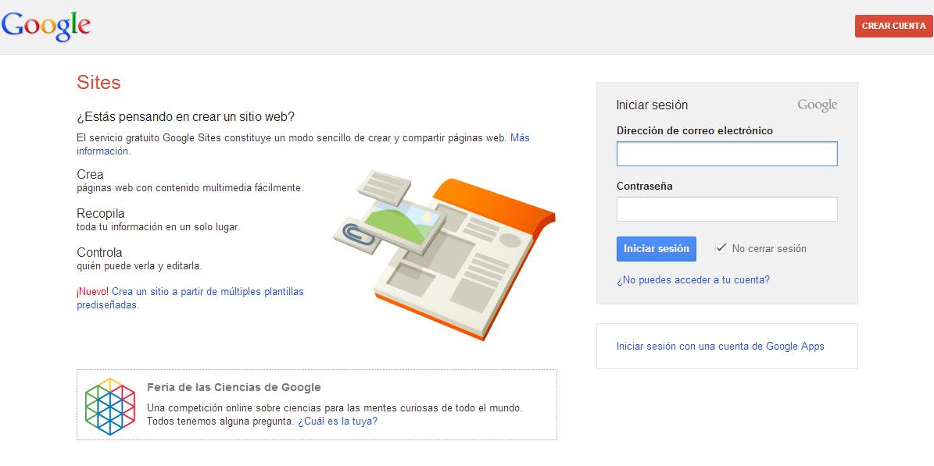Click the Feria de las Ciencias de Google title
The width and height of the screenshot is (934, 466).
(234, 387)
